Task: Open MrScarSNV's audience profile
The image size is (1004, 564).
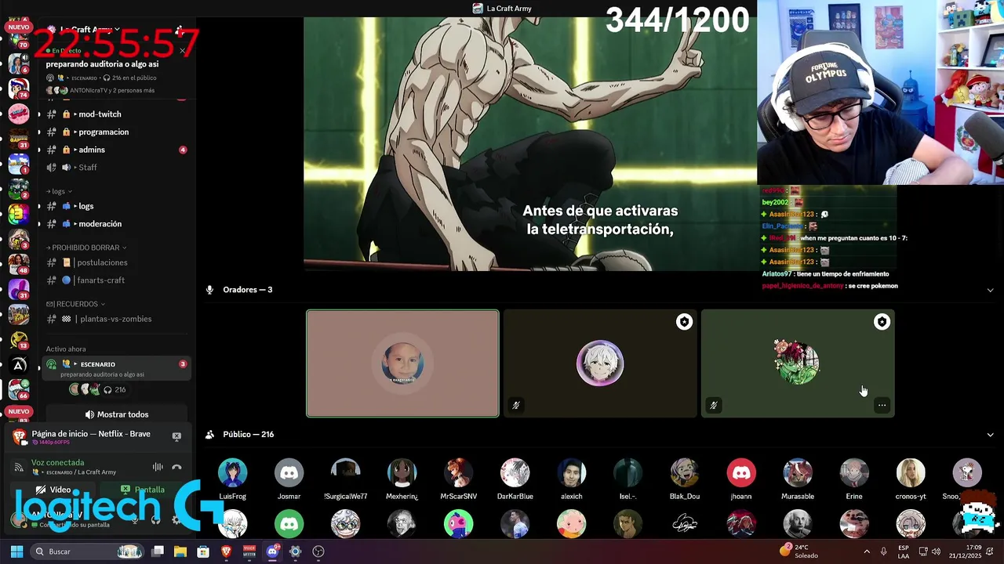Action: click(x=459, y=479)
